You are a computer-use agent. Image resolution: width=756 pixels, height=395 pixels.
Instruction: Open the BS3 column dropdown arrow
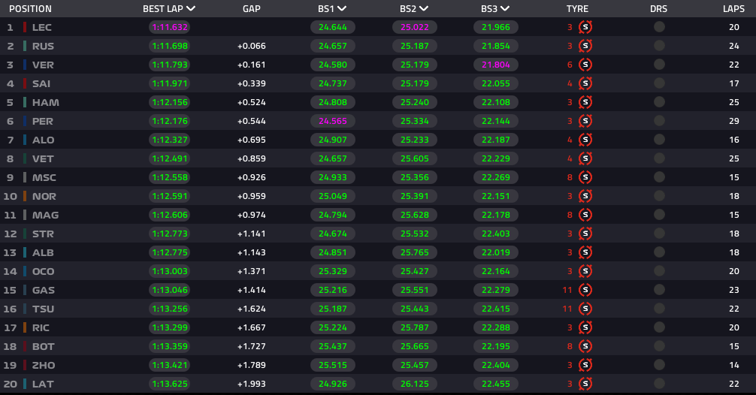505,9
